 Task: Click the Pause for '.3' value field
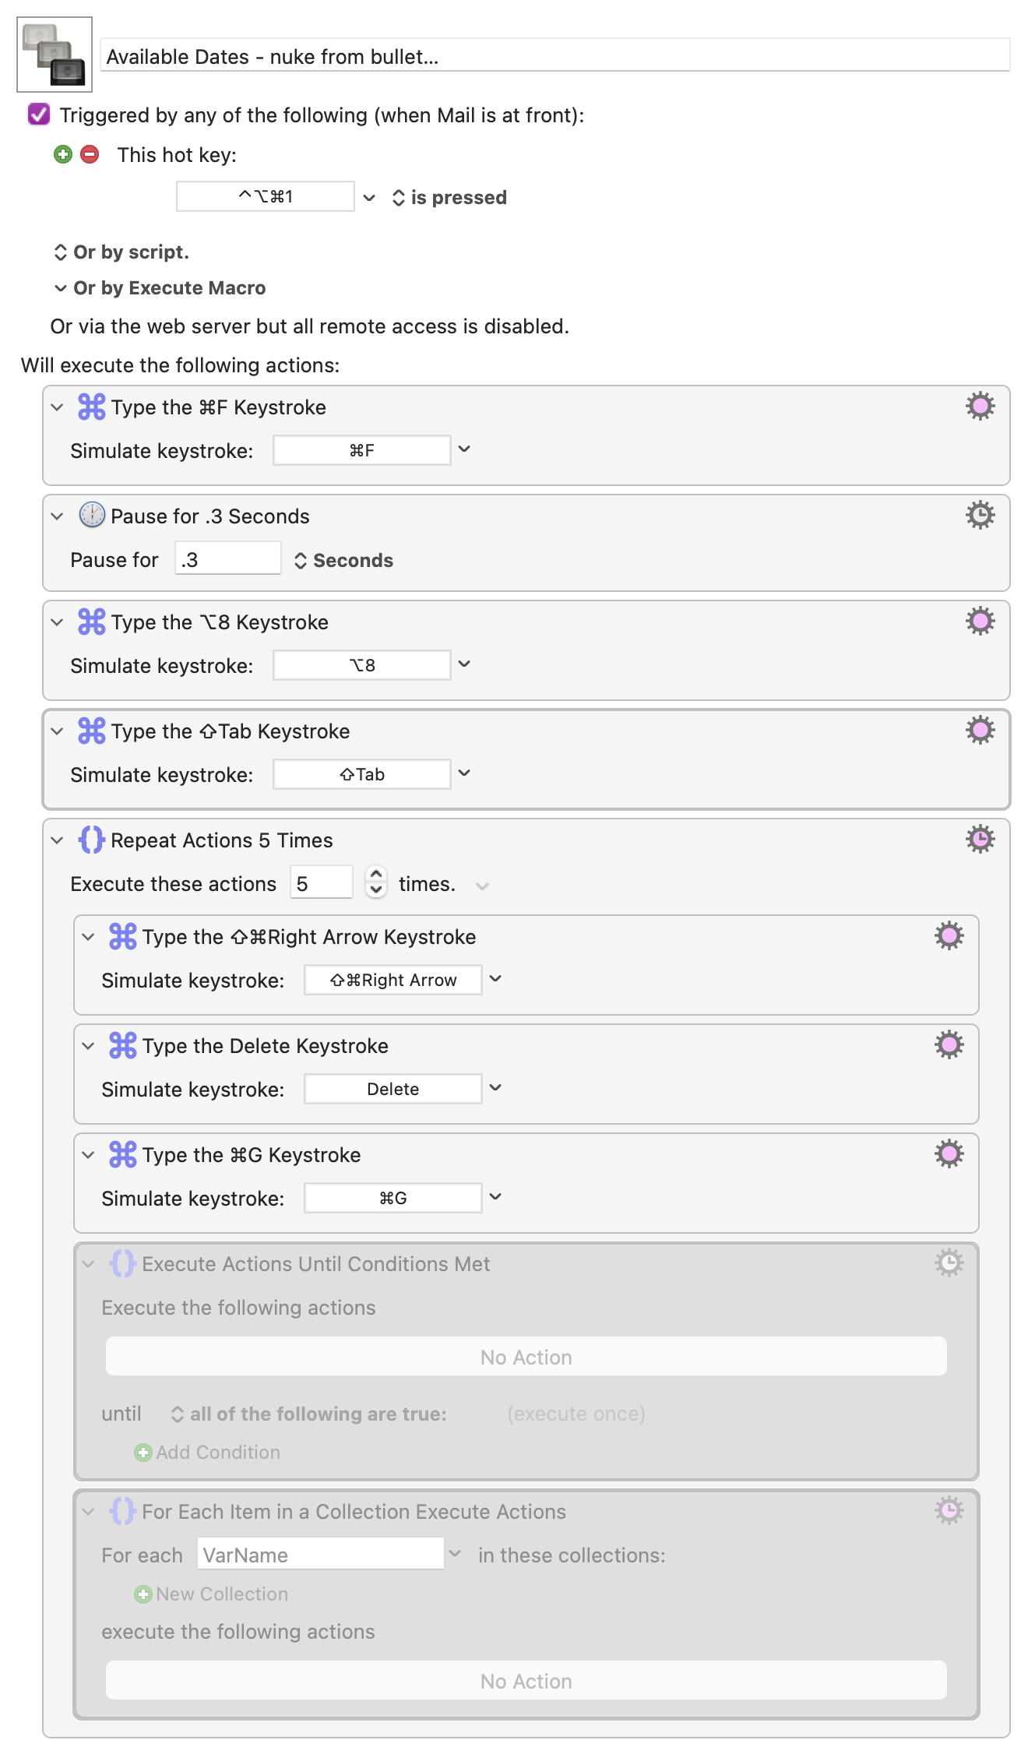tap(228, 558)
